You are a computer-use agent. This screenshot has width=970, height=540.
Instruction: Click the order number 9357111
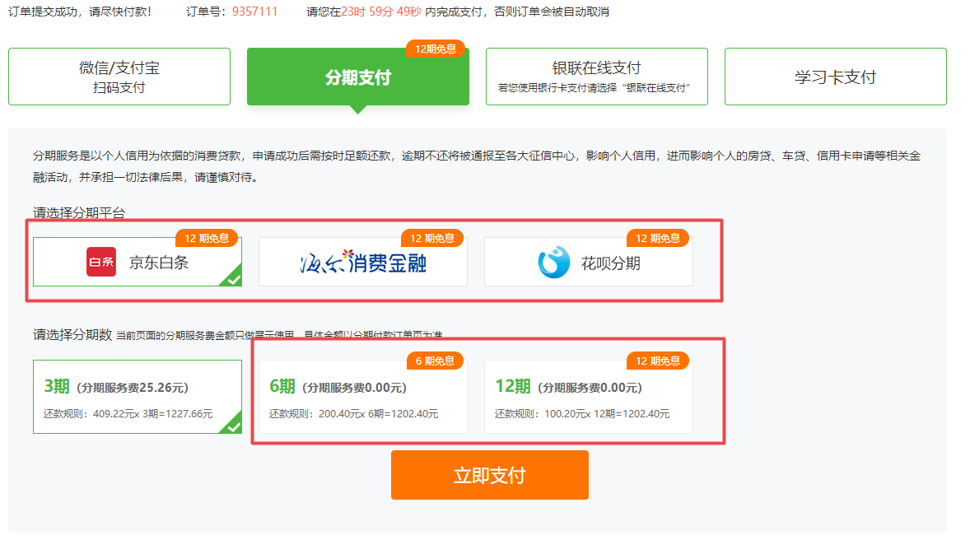click(x=254, y=12)
